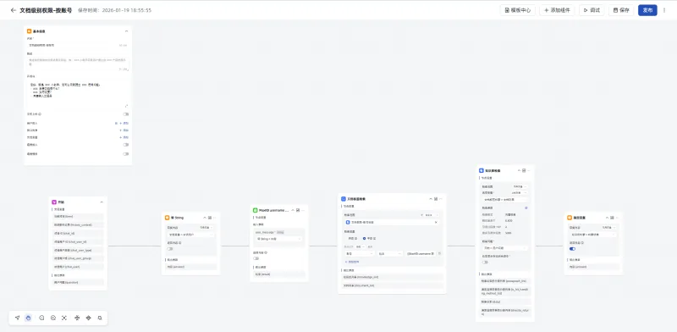Collapse the String node
This screenshot has width=677, height=332.
(x=205, y=218)
